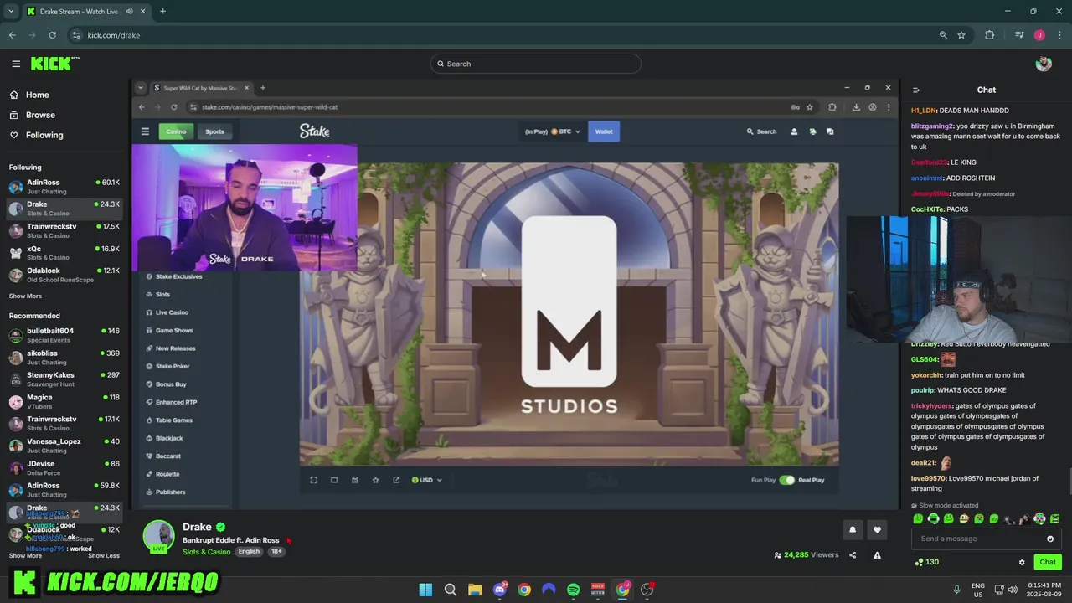Image resolution: width=1072 pixels, height=603 pixels.
Task: Select the Casino tab in Stake
Action: point(176,131)
